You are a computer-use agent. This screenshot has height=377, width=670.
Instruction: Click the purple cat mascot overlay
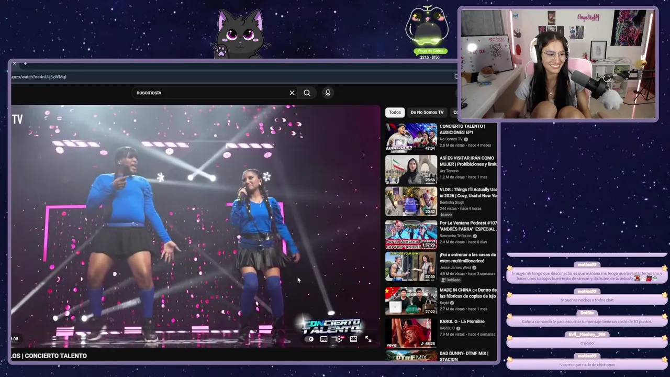(x=241, y=34)
